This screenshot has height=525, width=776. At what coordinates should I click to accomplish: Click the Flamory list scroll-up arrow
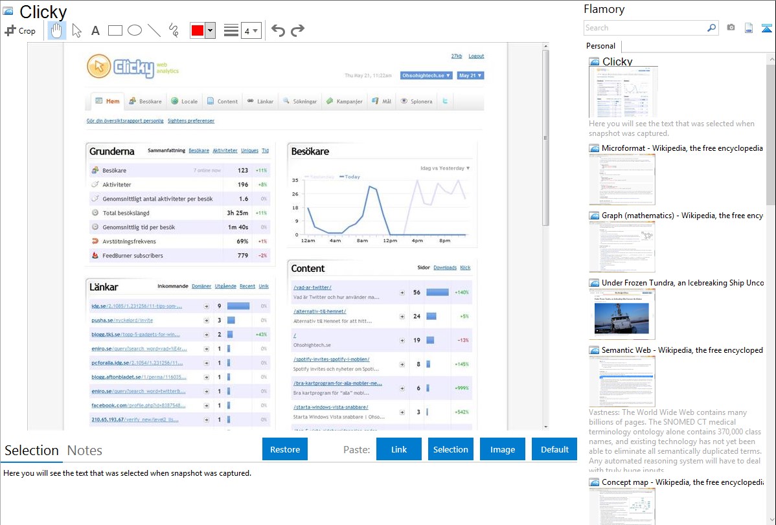coord(771,59)
